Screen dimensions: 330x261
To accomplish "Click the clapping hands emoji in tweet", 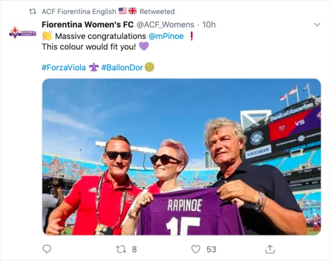I will point(47,36).
